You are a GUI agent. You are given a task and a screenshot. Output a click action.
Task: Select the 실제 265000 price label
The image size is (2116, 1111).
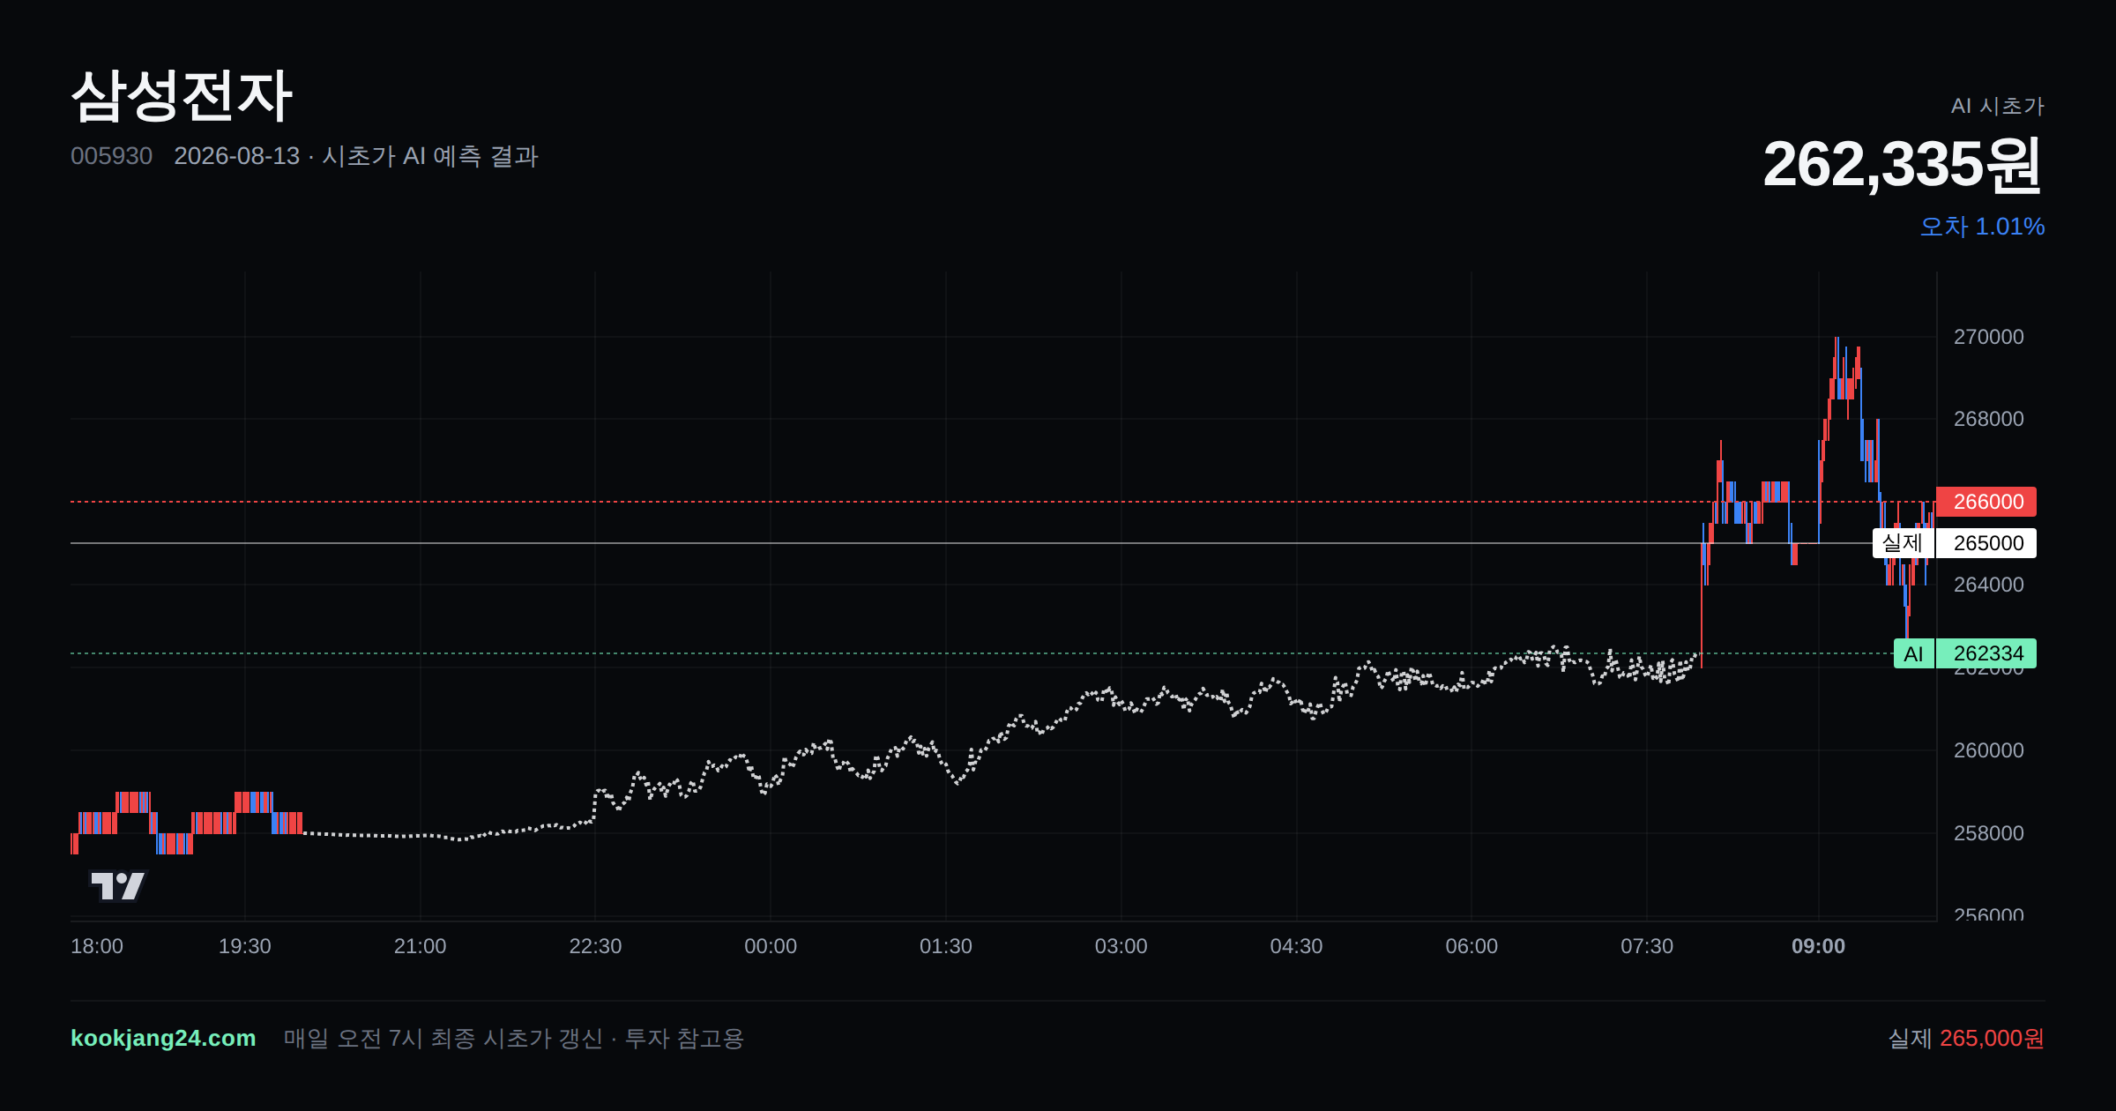(x=1954, y=543)
